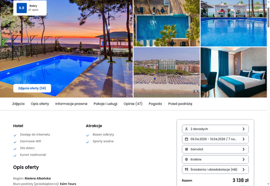Open the Śniadania i obiadokolacje (HB) board option
Screen dimensions: 270x186
pos(215,169)
